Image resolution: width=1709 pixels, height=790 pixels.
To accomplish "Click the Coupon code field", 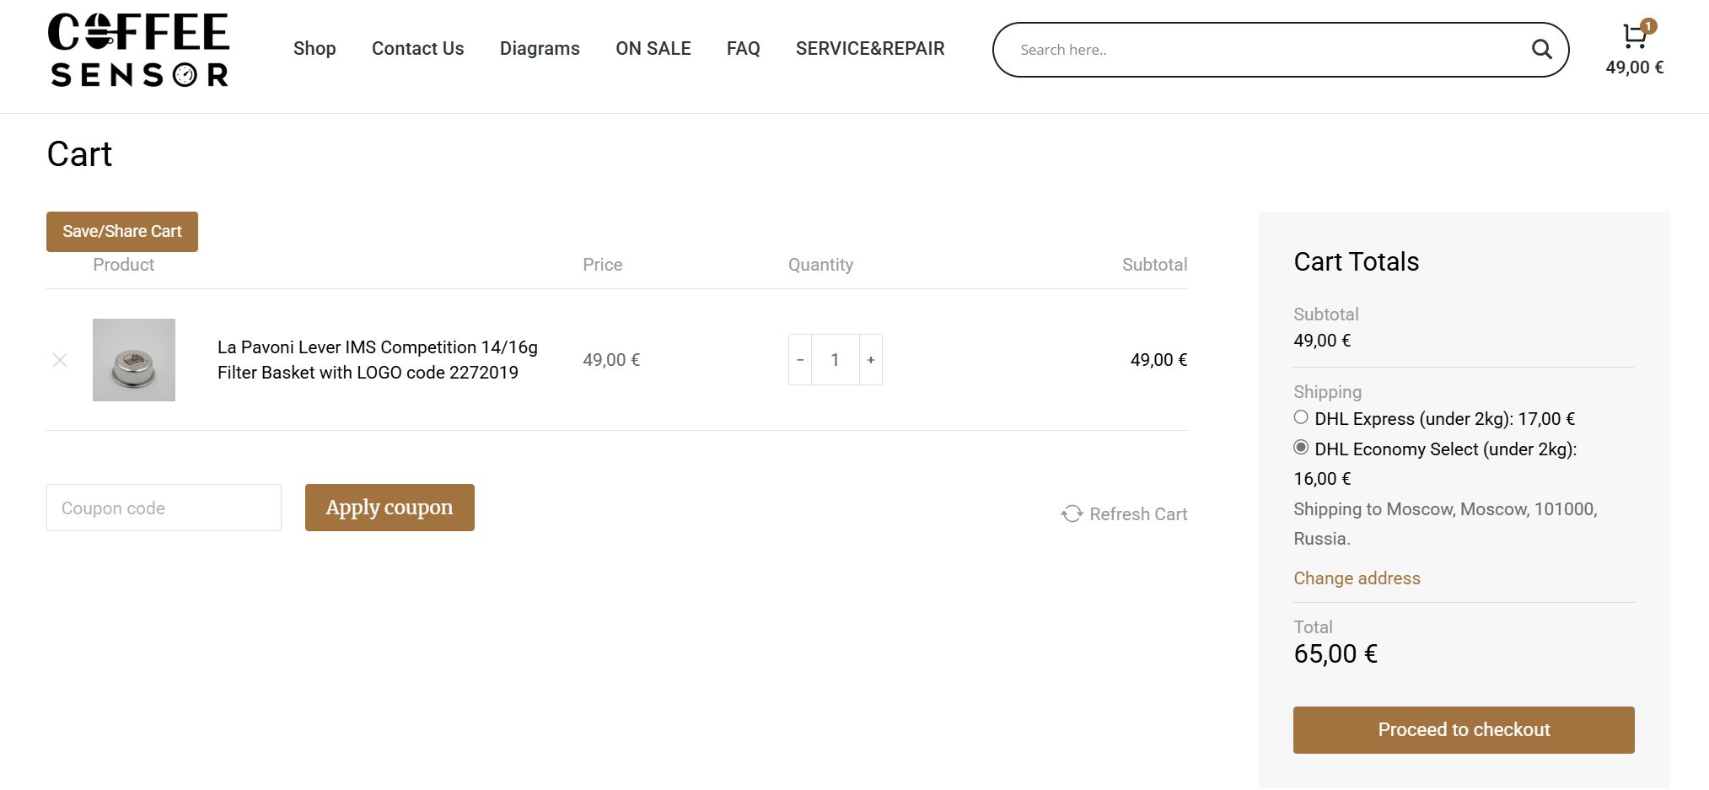I will pos(164,508).
